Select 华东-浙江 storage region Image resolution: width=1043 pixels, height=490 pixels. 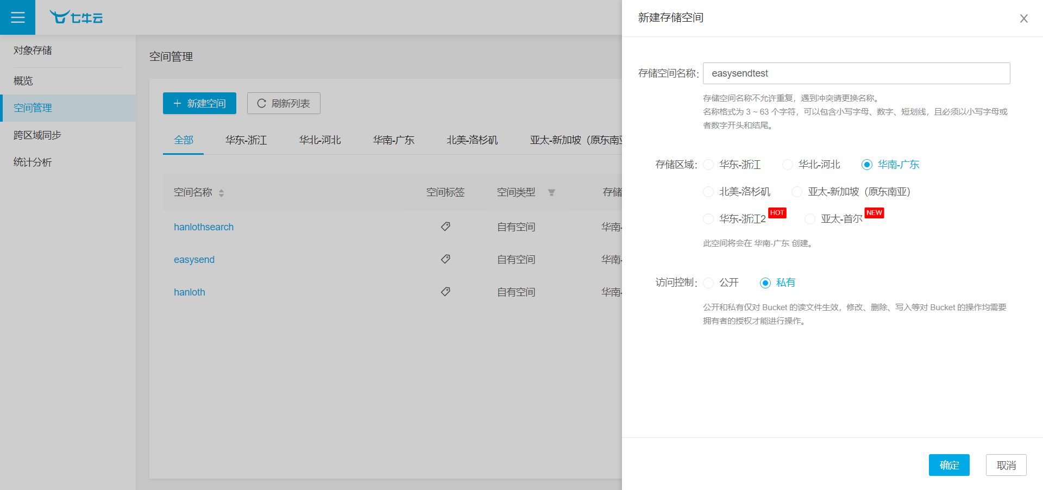[x=708, y=165]
